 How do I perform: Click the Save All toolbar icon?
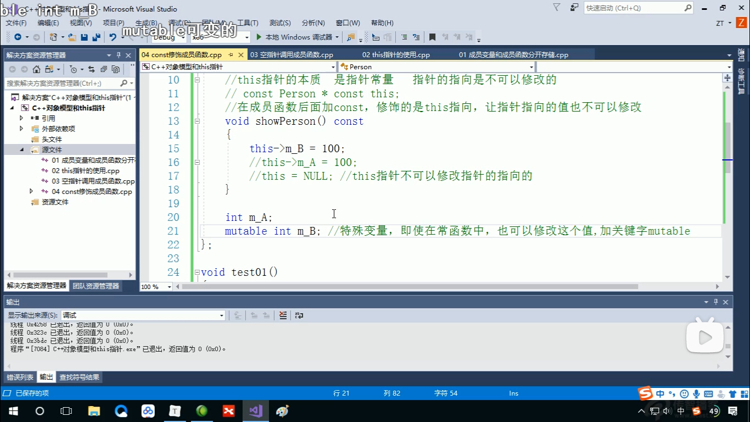tap(96, 37)
